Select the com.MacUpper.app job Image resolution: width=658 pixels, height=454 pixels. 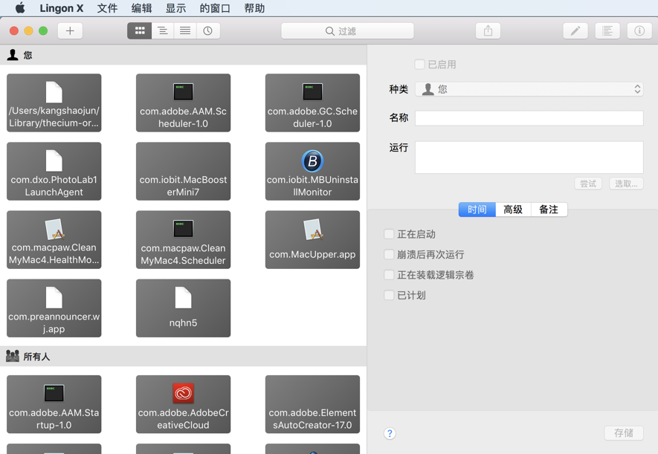(312, 239)
